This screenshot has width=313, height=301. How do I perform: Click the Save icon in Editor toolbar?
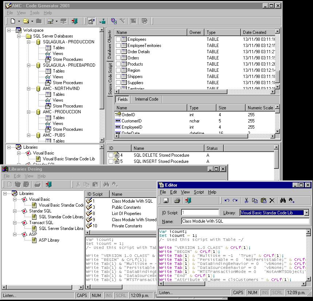click(x=165, y=200)
